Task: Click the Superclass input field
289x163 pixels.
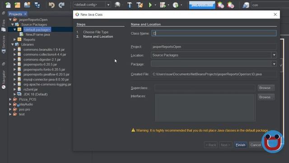Action: click(205, 88)
